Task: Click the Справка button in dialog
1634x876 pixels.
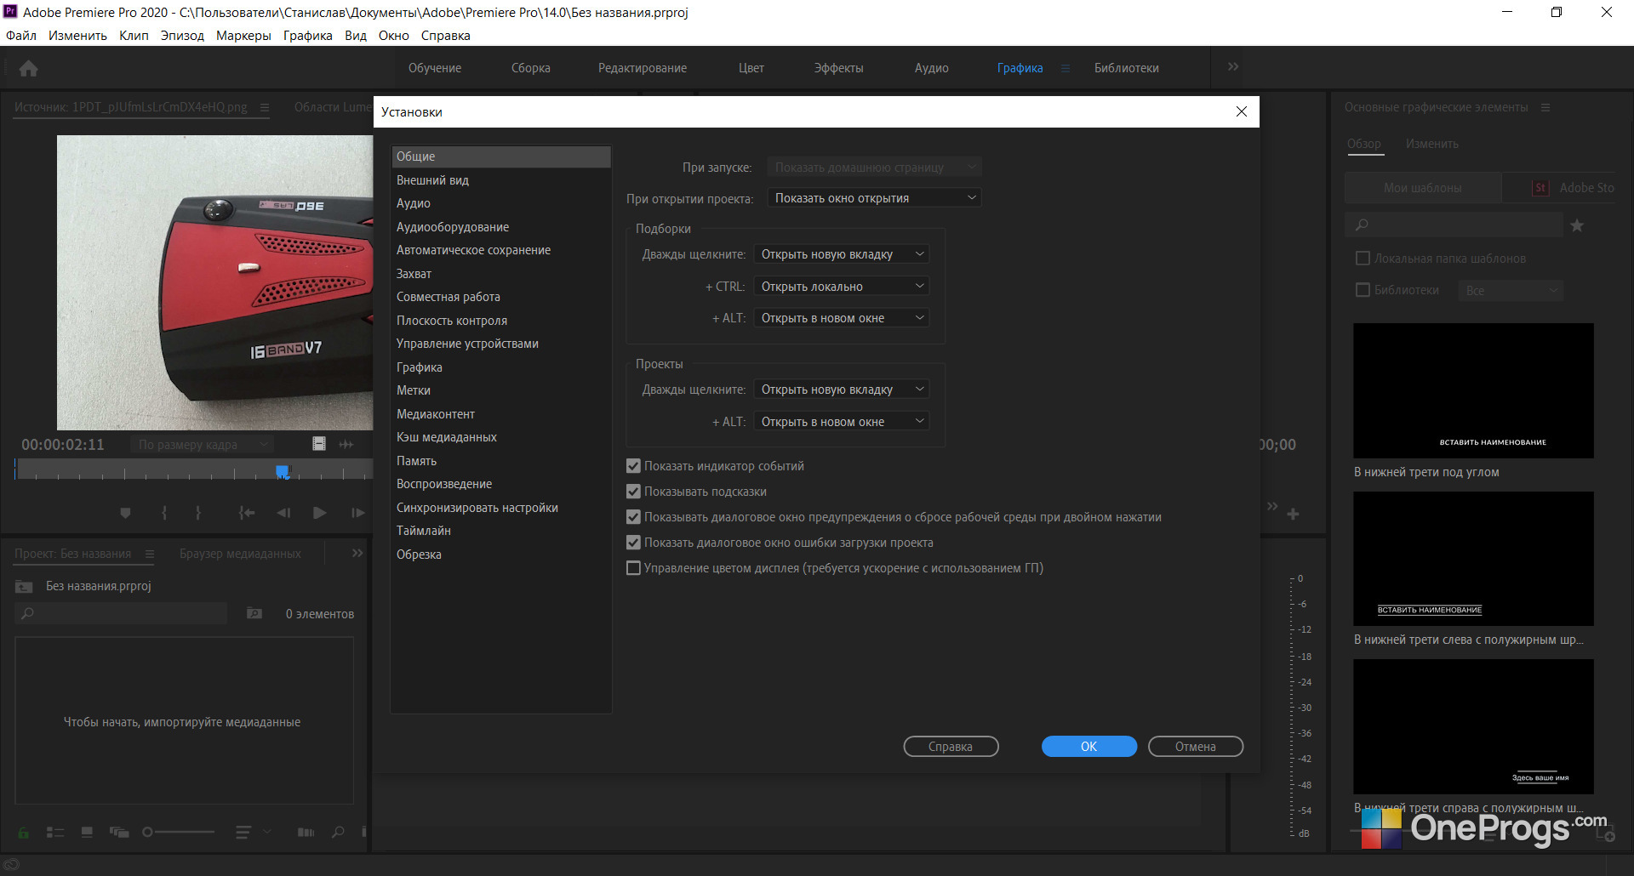Action: point(951,747)
